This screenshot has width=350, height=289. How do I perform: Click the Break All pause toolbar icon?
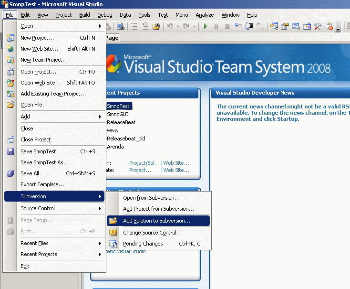pos(216,26)
